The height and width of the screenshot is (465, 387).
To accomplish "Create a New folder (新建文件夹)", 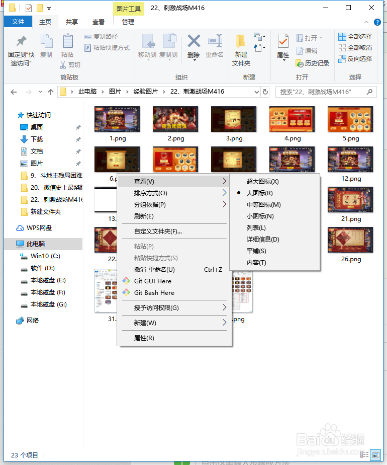I will click(x=241, y=50).
